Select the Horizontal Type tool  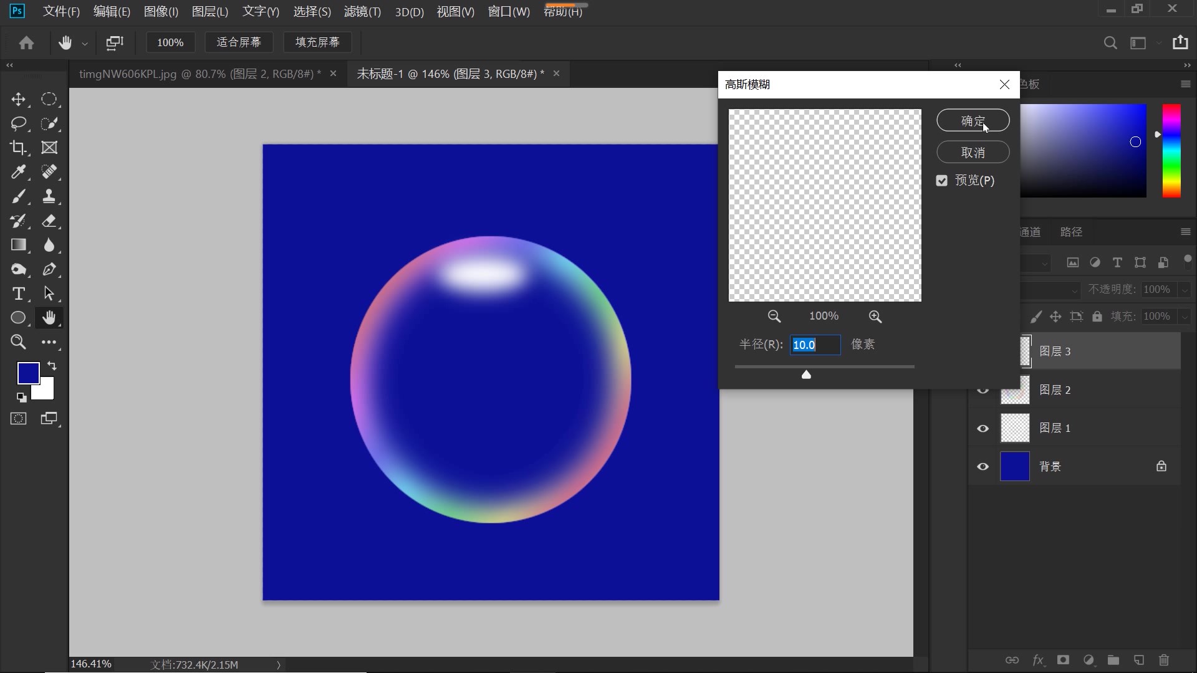coord(19,294)
